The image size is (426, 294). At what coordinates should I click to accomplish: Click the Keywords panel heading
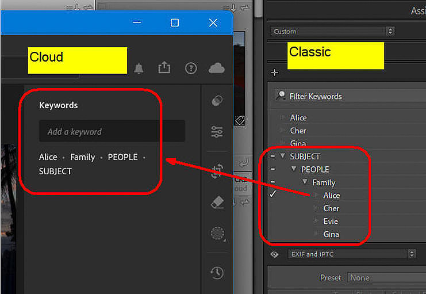tap(59, 105)
